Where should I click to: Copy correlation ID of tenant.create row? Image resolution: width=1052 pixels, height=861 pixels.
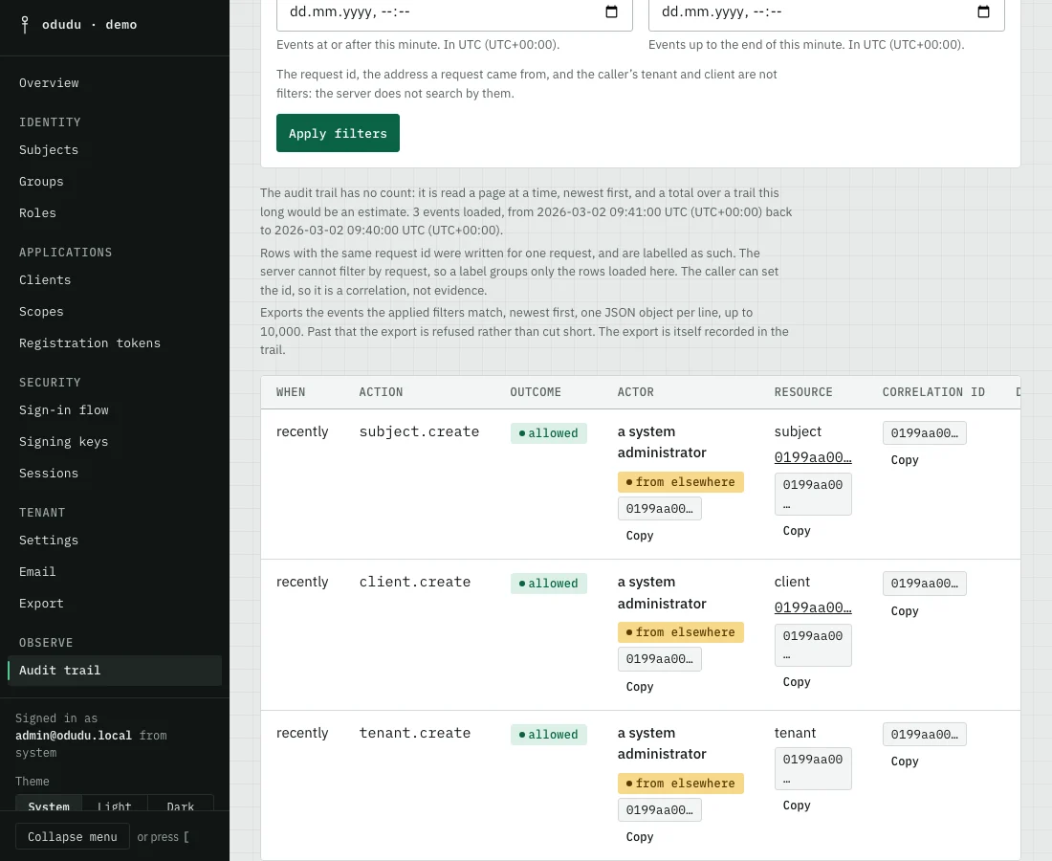point(905,761)
